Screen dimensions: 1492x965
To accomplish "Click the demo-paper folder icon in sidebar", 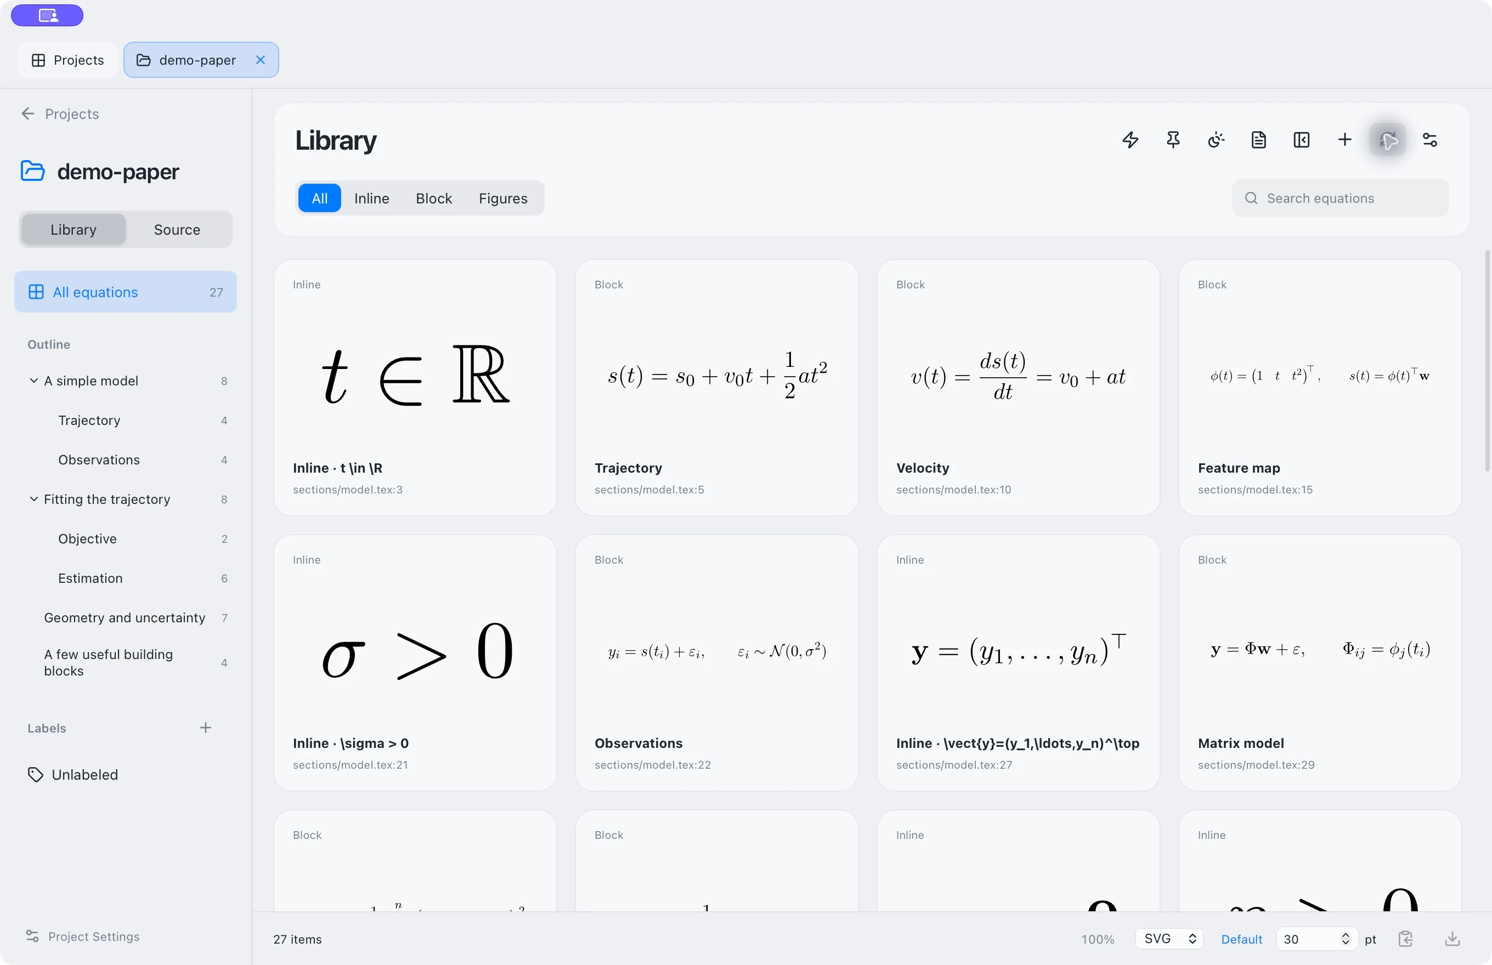I will pyautogui.click(x=32, y=171).
